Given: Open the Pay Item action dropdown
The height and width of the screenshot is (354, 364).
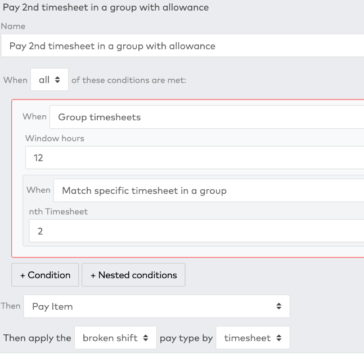Looking at the screenshot, I should tap(157, 306).
